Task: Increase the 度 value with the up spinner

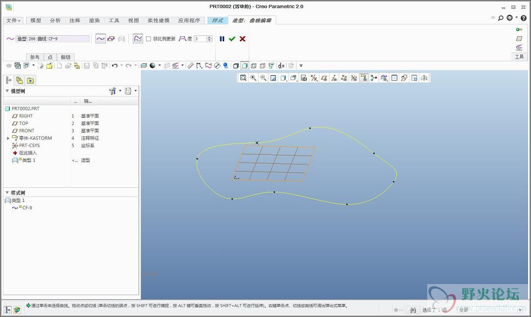Action: (209, 37)
